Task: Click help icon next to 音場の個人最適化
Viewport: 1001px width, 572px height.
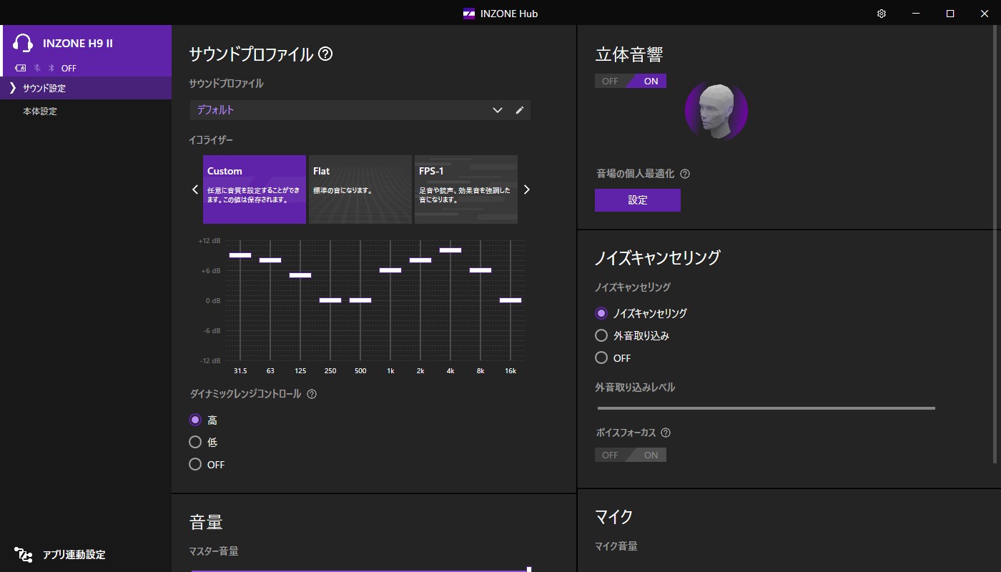Action: pos(685,174)
